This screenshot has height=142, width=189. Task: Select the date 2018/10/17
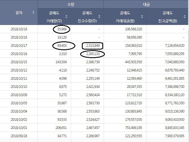[19, 46]
